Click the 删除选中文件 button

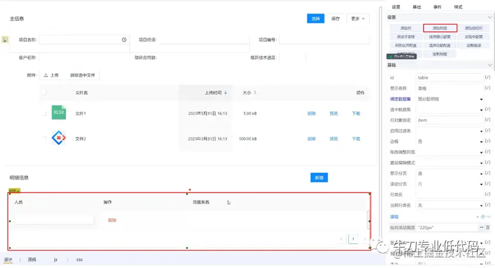[83, 75]
